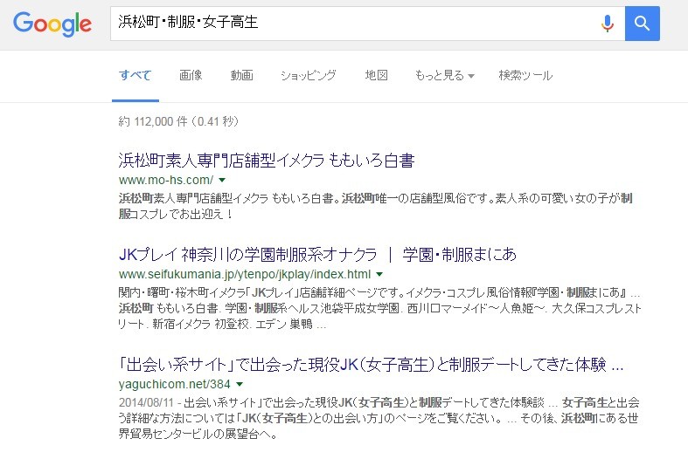
Task: Click the yaguchicom.net/384 green URL text
Action: (175, 384)
